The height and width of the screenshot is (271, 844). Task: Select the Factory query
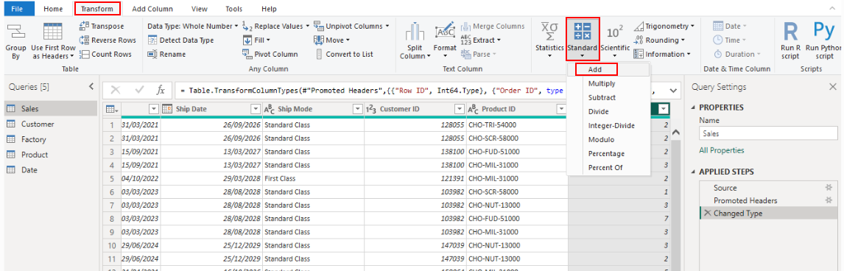click(51, 139)
